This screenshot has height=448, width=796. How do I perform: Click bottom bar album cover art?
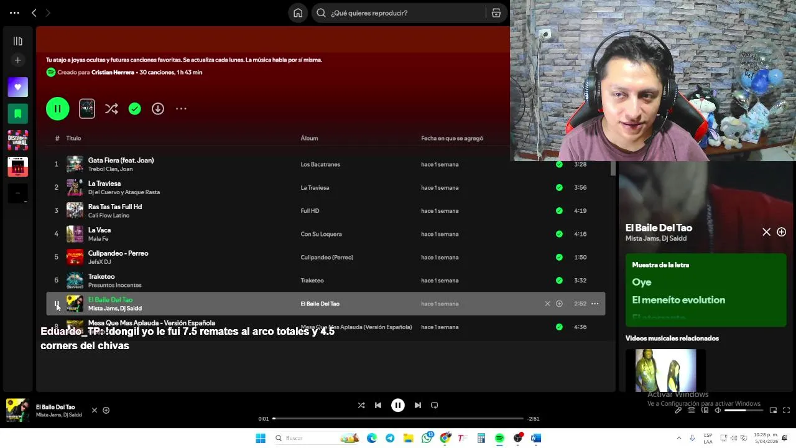(x=17, y=410)
